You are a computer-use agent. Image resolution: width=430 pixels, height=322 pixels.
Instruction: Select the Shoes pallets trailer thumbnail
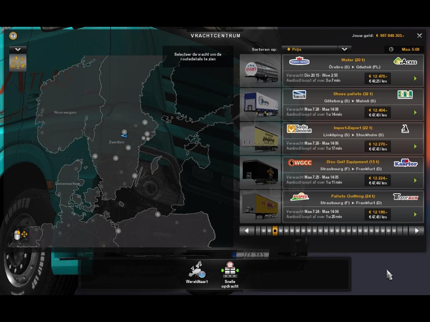tap(260, 104)
